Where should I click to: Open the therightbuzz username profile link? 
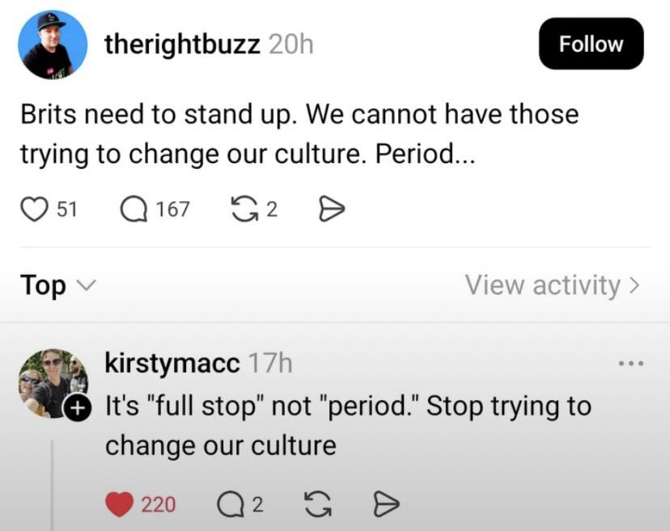point(182,44)
